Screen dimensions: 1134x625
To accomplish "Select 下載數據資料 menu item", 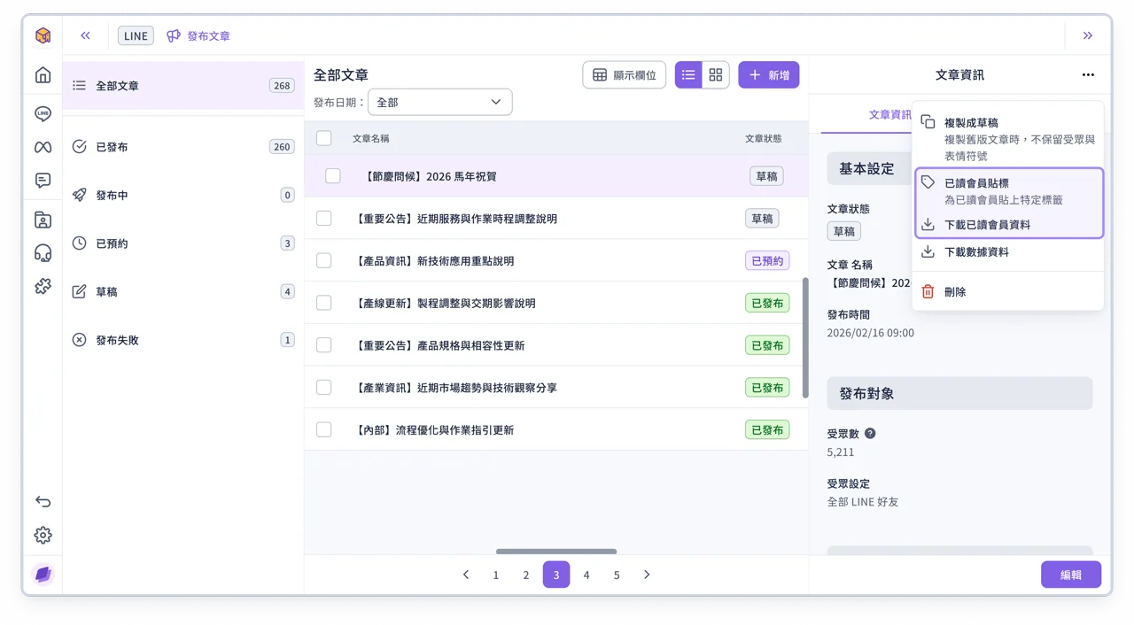I will tap(1008, 252).
